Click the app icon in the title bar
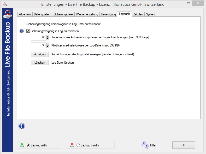 [5, 4]
